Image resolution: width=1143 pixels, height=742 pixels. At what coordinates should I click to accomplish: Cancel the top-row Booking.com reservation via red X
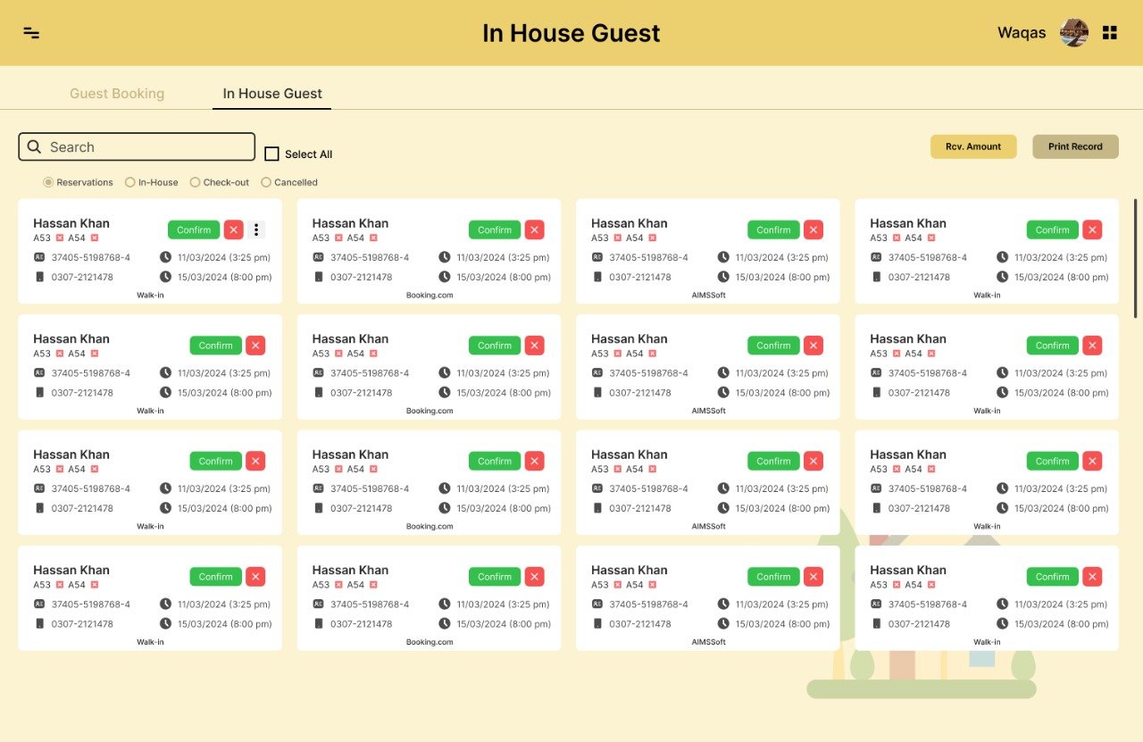pos(535,229)
